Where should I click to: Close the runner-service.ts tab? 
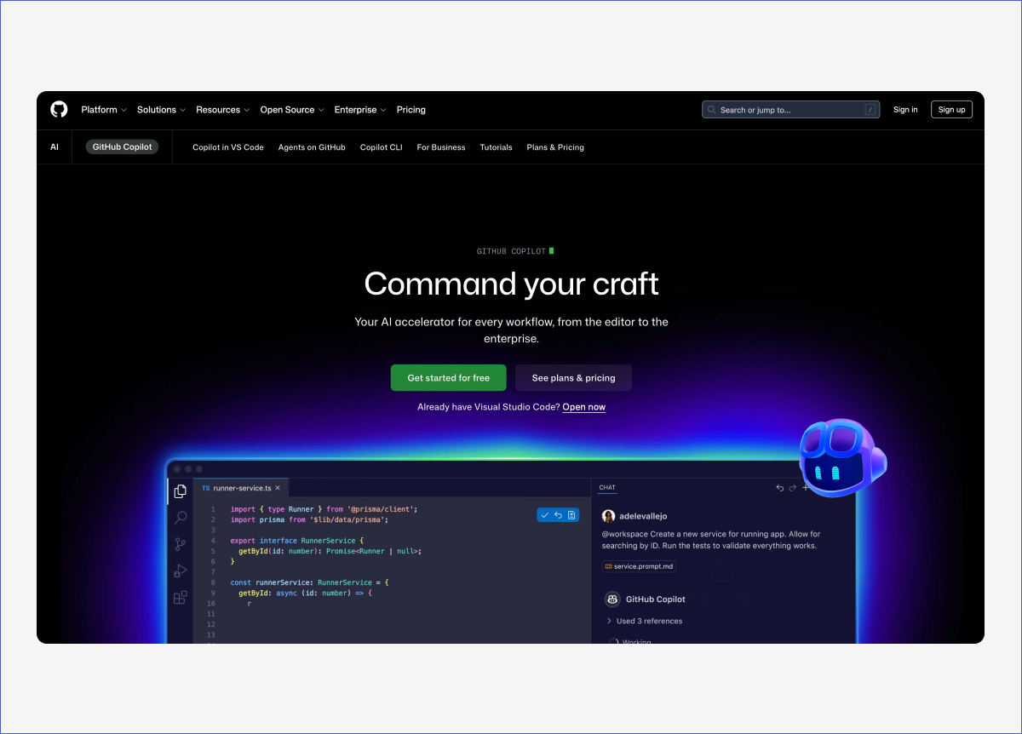(278, 488)
